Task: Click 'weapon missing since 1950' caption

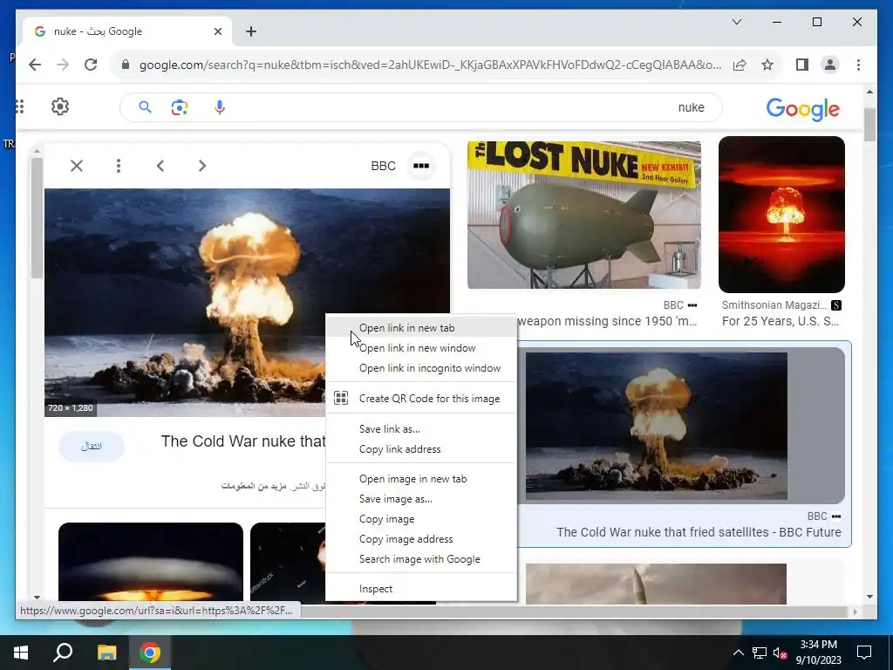Action: (x=607, y=321)
